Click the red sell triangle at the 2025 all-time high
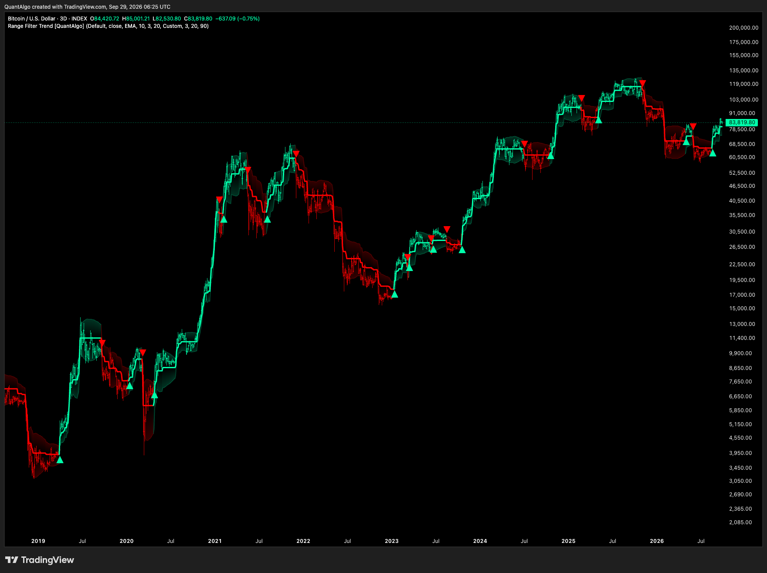The width and height of the screenshot is (767, 573). (x=642, y=83)
